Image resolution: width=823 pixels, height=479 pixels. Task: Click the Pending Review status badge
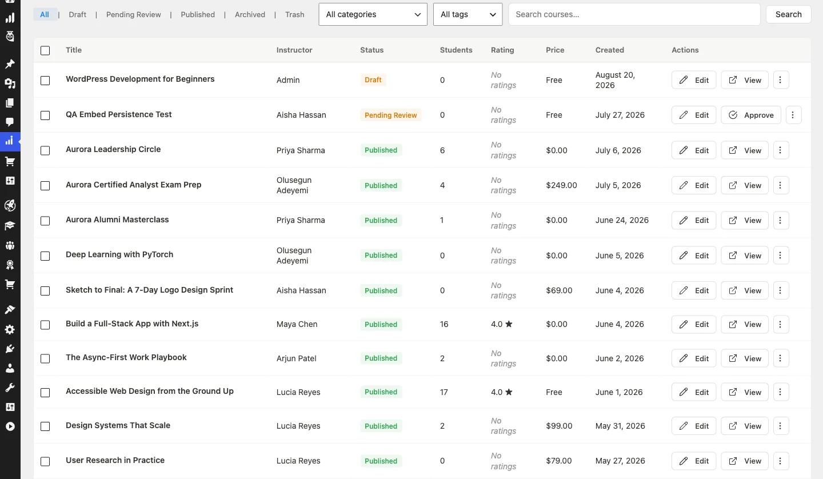point(391,115)
